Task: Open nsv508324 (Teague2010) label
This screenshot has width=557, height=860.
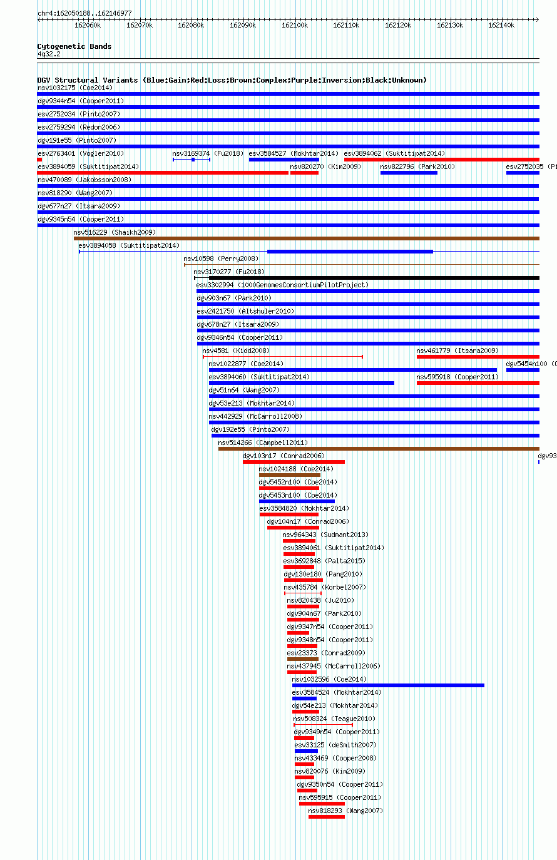Action: point(335,719)
